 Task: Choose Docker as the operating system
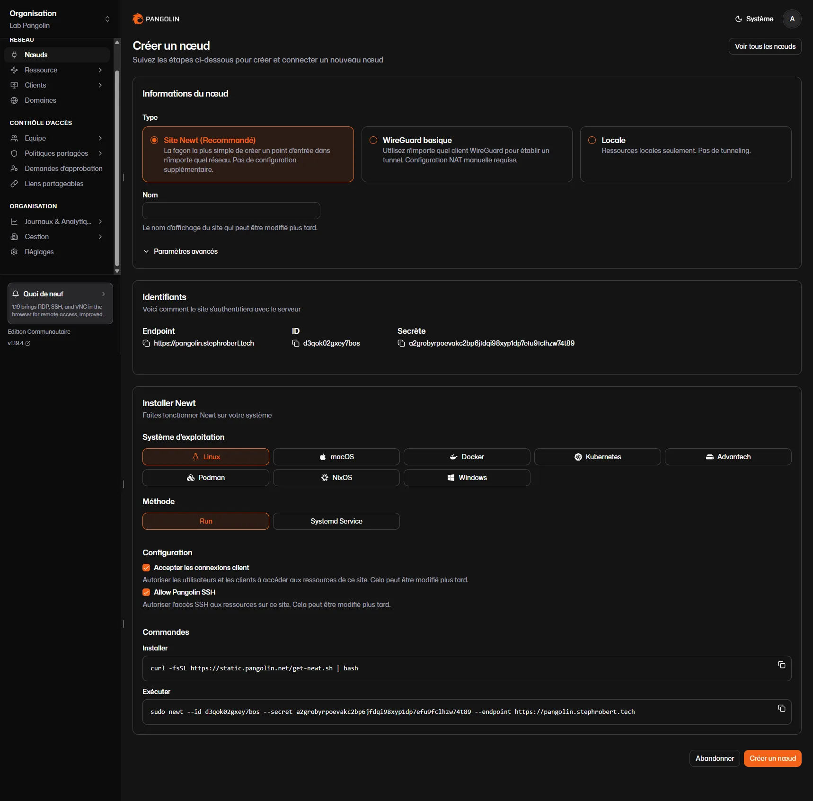point(467,457)
